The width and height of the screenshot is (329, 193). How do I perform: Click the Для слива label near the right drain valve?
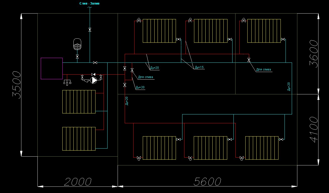click(x=264, y=70)
